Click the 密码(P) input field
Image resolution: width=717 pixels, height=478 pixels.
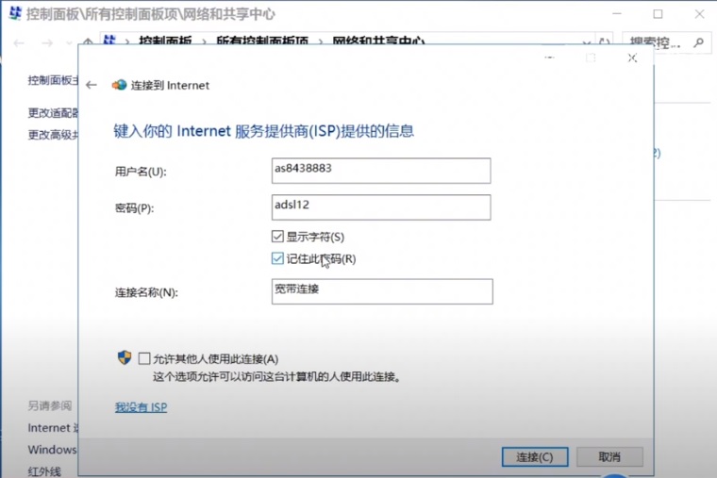coord(381,207)
